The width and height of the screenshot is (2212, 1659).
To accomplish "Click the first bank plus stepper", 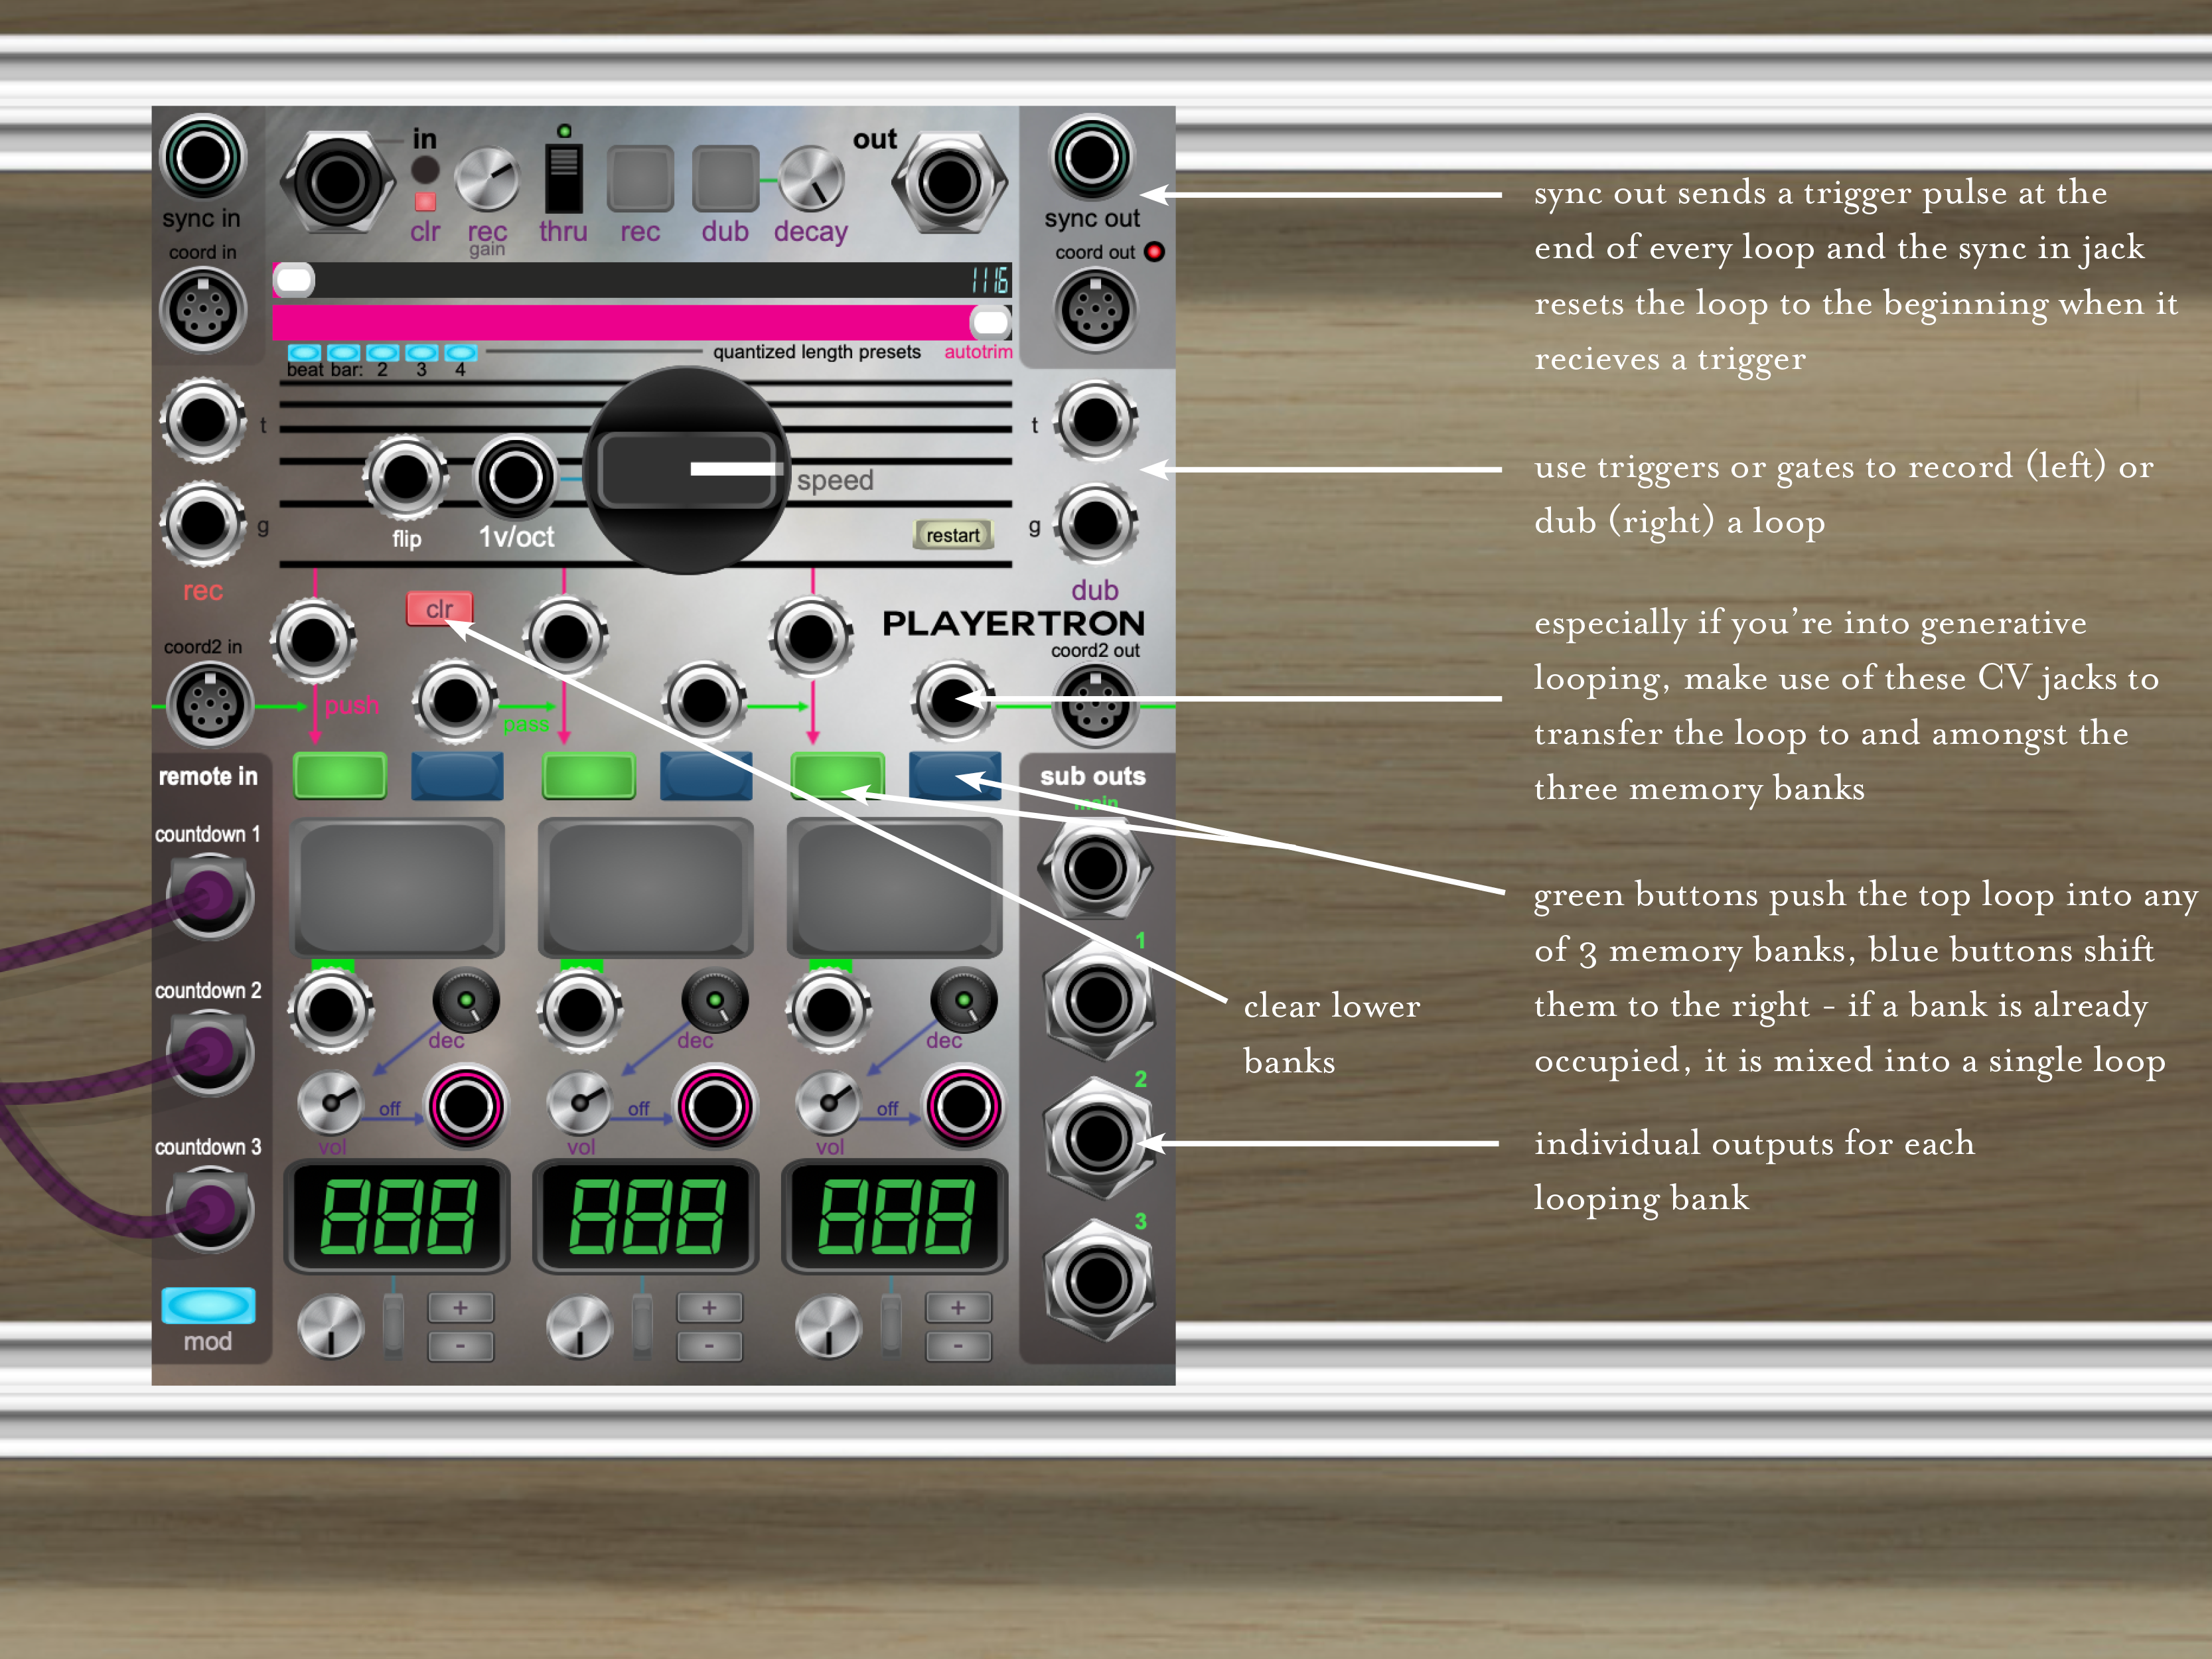I will pyautogui.click(x=460, y=1307).
